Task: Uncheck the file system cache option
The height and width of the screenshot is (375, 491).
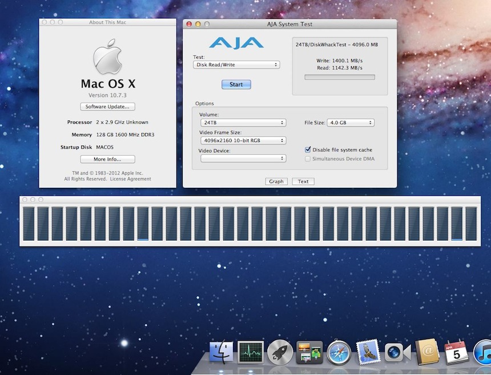Action: [307, 150]
